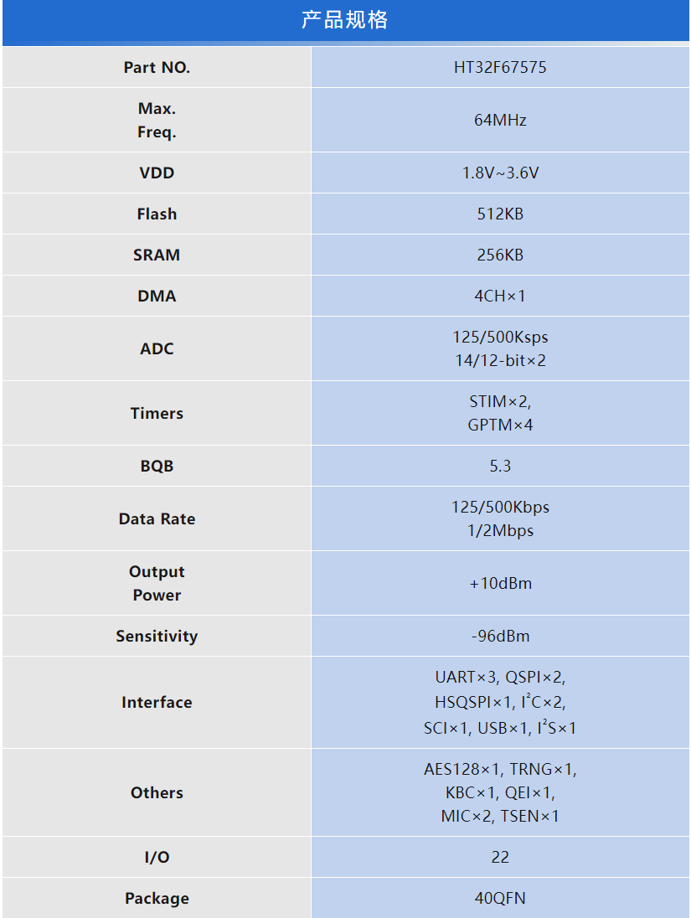This screenshot has width=691, height=918.
Task: Select the Part NO. label cell
Action: 157,68
